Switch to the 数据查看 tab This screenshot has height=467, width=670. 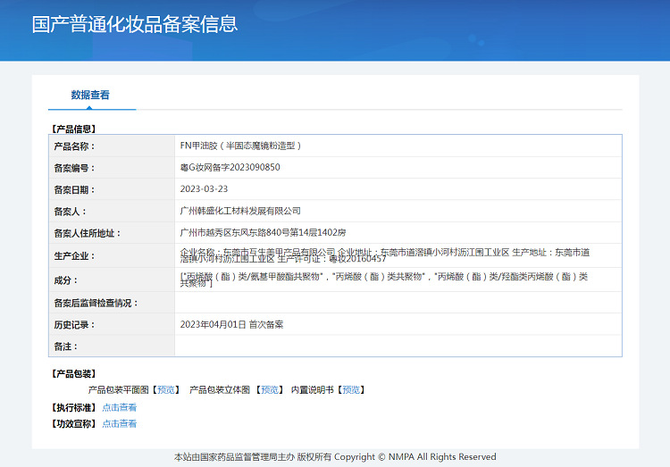[x=90, y=95]
